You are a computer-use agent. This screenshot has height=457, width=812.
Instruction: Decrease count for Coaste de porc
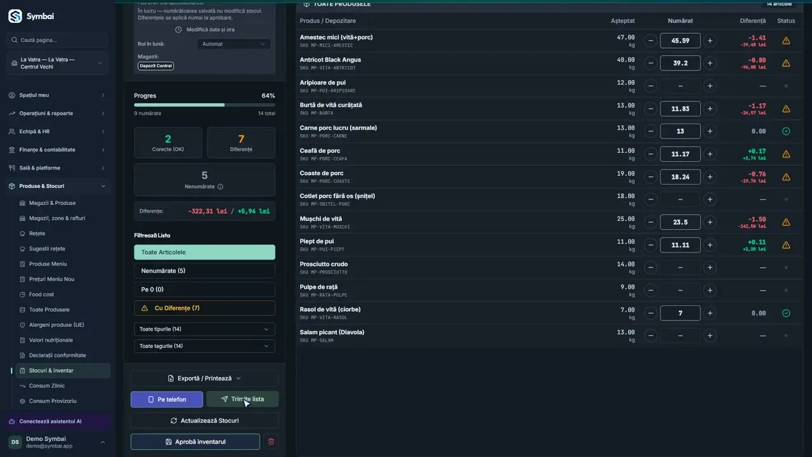tap(650, 176)
